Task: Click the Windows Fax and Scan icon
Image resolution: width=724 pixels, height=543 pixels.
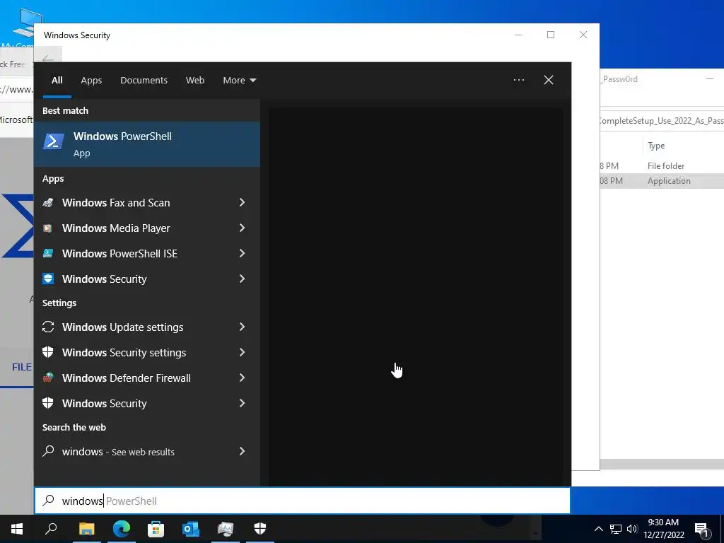Action: click(48, 203)
